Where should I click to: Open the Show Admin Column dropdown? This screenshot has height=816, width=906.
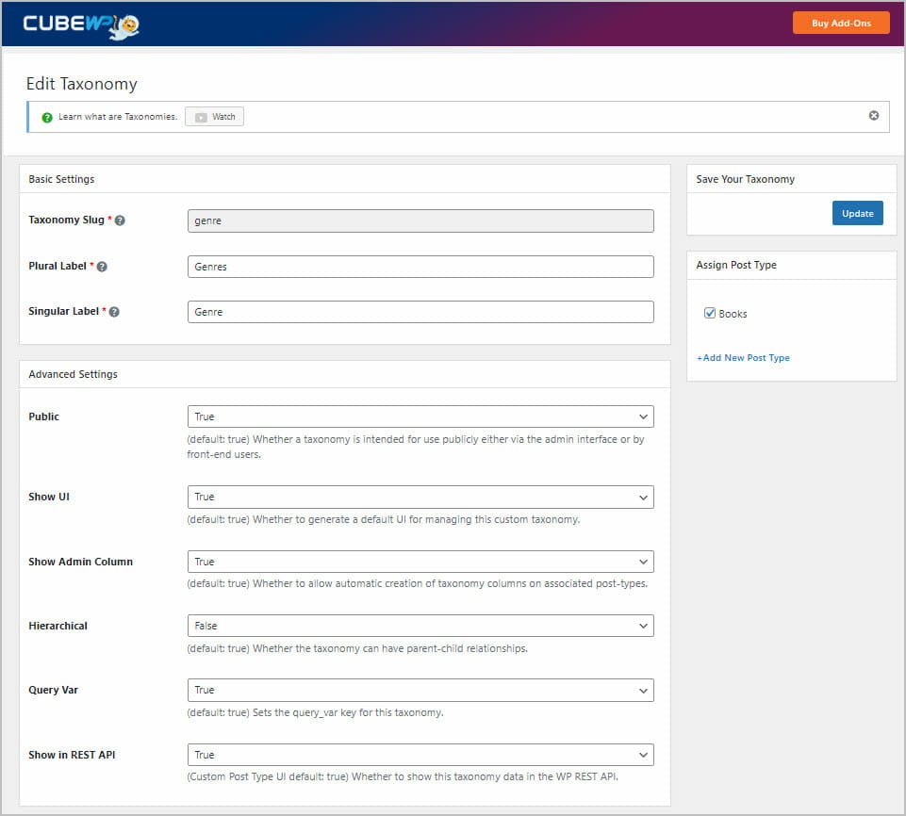(x=420, y=561)
